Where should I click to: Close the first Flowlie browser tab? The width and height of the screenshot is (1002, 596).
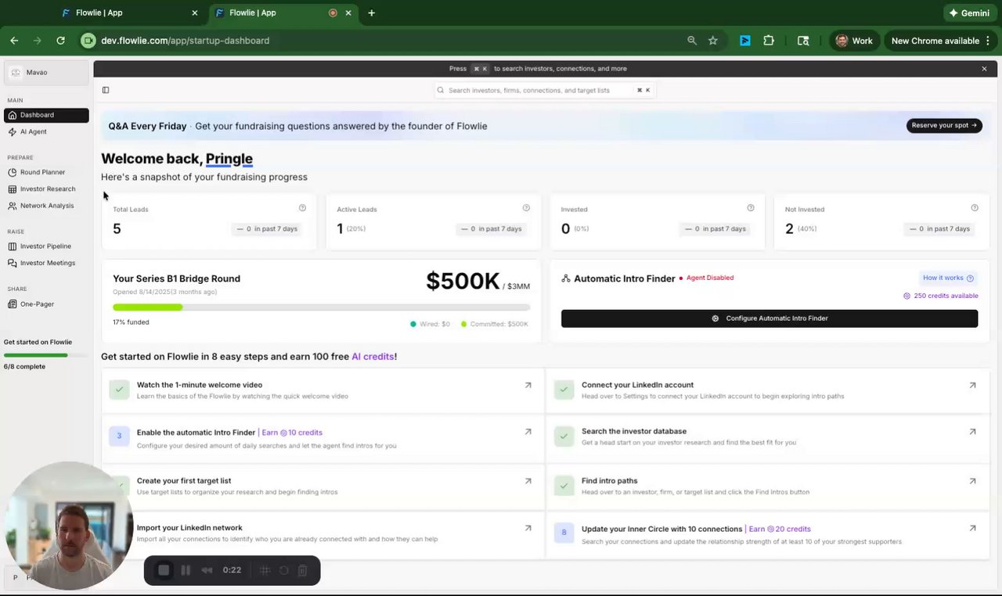coord(195,13)
